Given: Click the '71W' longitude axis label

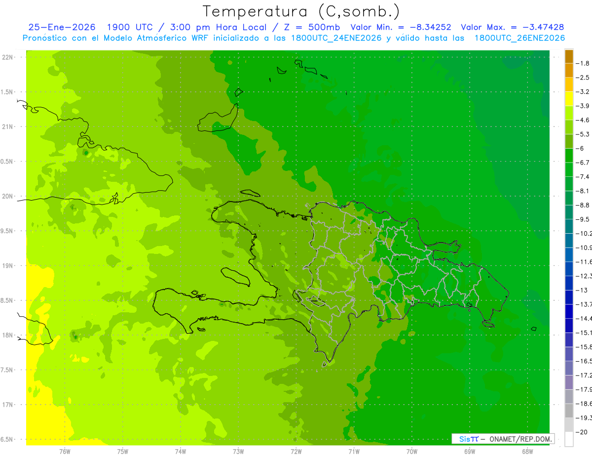Looking at the screenshot, I should tap(354, 451).
